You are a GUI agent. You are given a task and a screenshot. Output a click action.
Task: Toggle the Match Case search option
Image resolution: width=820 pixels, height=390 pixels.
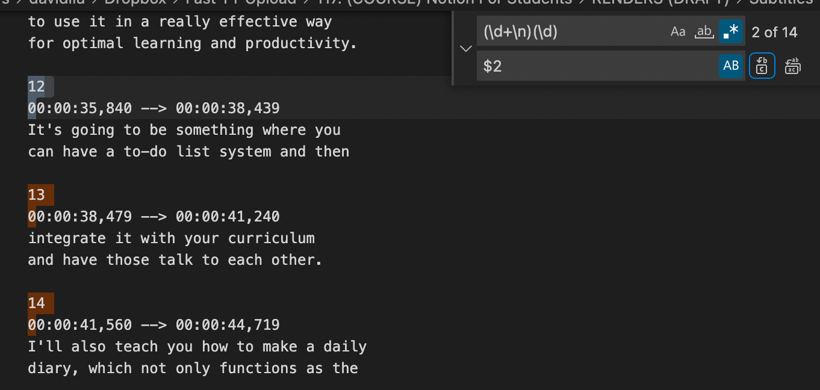click(x=679, y=31)
